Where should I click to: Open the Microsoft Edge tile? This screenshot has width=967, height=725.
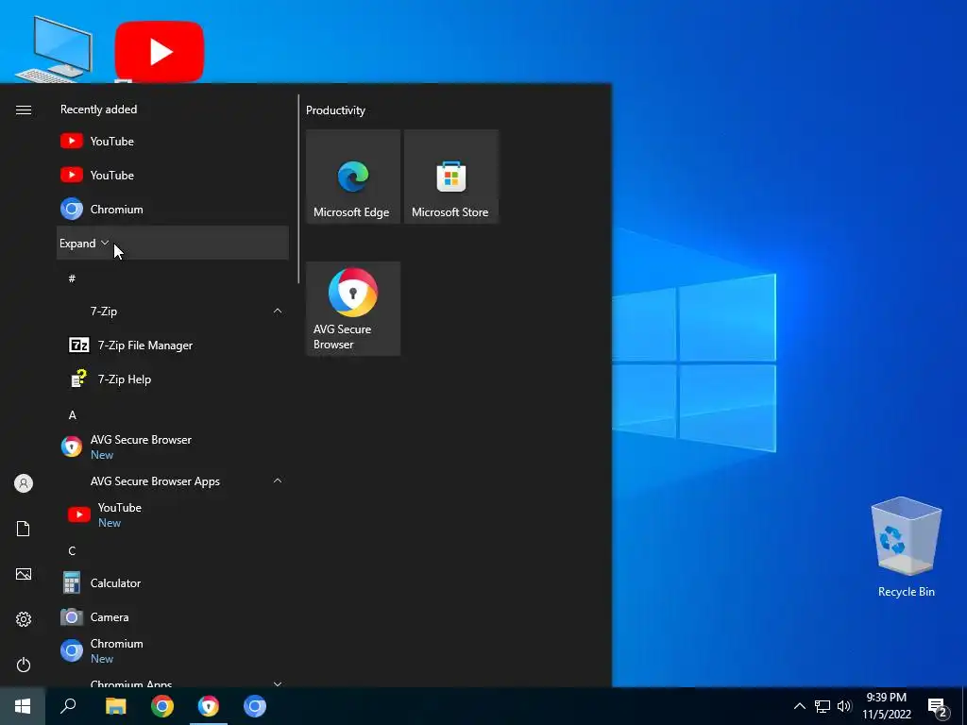353,177
